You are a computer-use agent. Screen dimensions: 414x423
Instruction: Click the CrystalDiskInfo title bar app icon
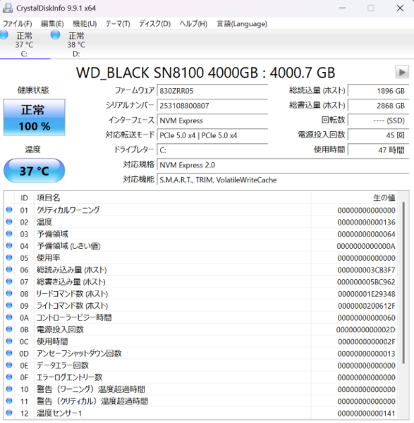pos(8,8)
